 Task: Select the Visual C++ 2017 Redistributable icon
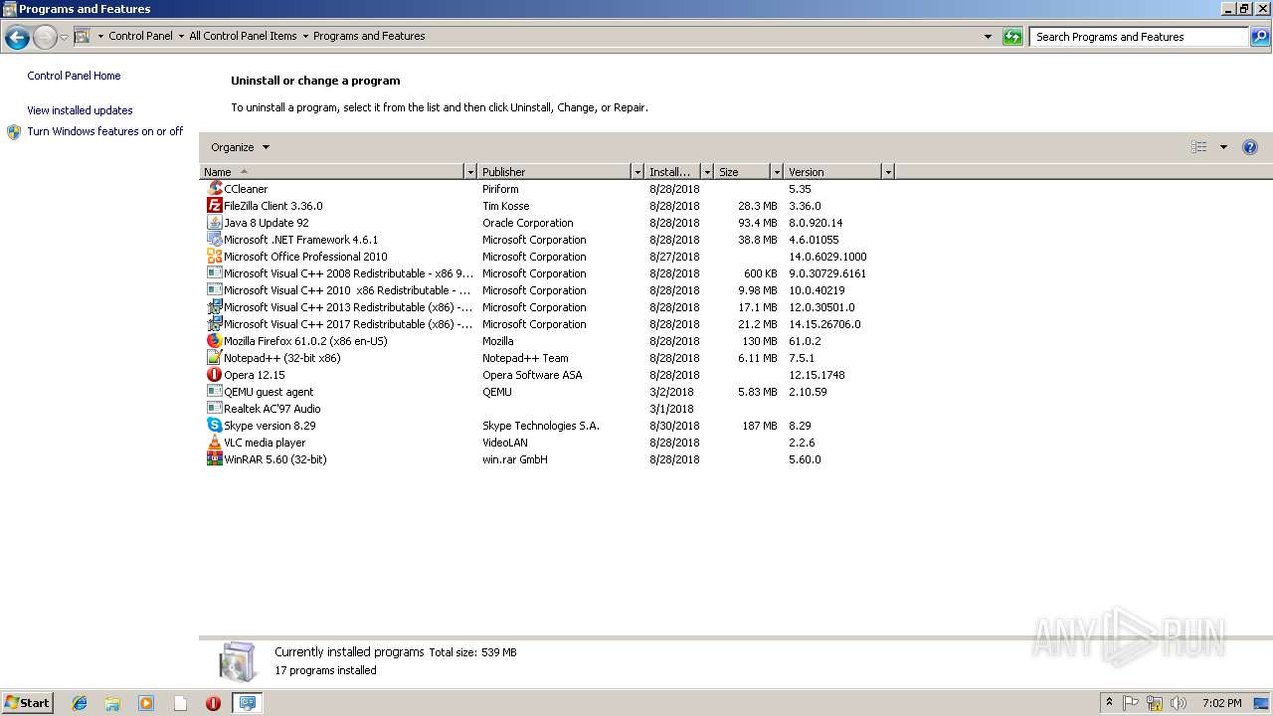[214, 324]
